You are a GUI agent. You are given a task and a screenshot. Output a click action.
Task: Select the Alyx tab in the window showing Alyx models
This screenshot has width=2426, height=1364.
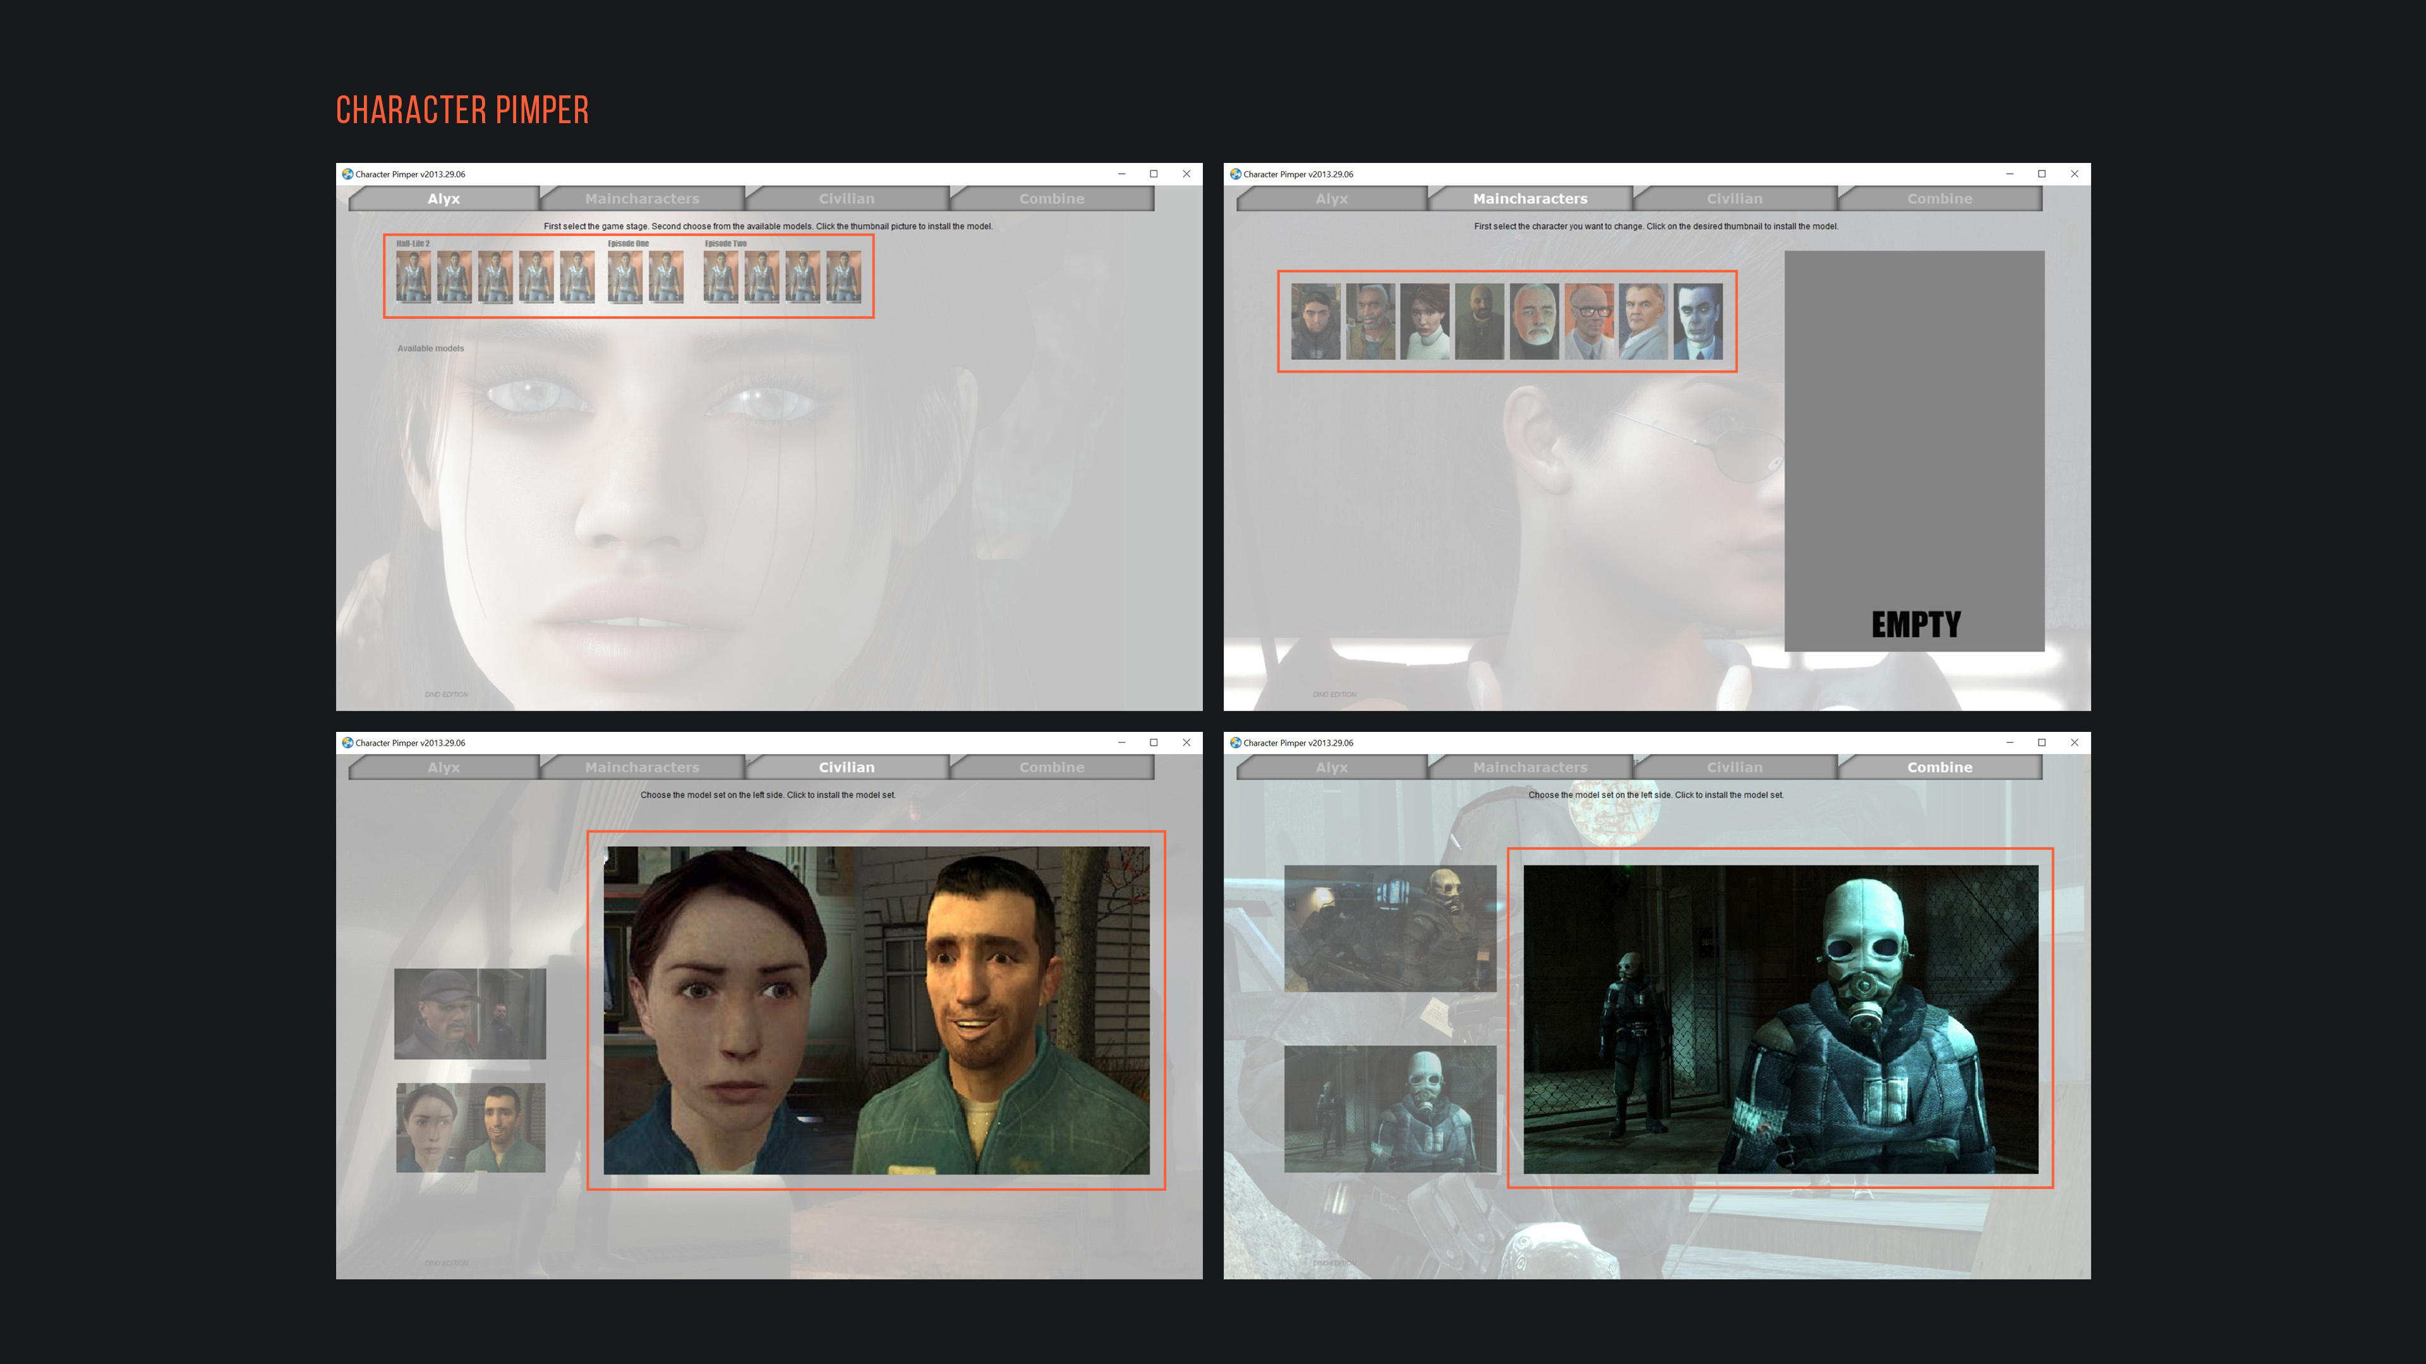point(444,199)
